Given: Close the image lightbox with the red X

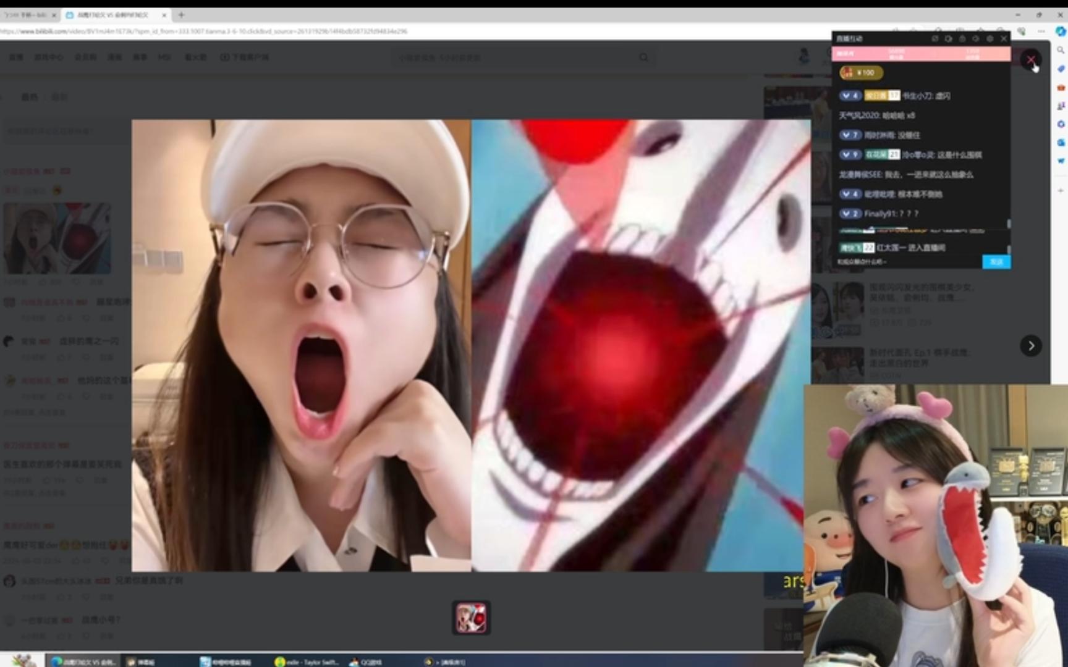Looking at the screenshot, I should click(1030, 60).
